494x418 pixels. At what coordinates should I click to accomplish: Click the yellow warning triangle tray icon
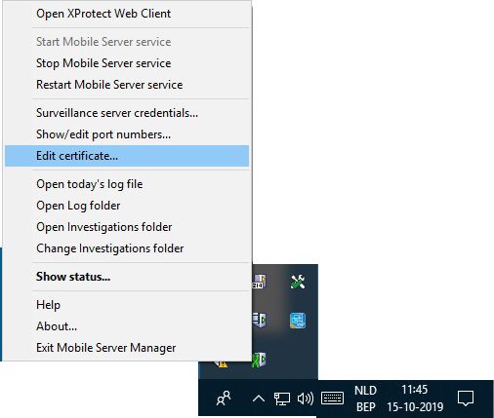pyautogui.click(x=222, y=363)
